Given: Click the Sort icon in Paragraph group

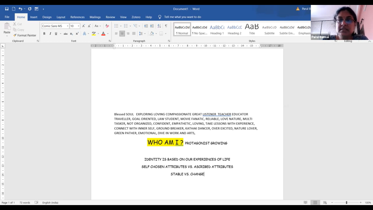Looking at the screenshot, I should point(159,26).
